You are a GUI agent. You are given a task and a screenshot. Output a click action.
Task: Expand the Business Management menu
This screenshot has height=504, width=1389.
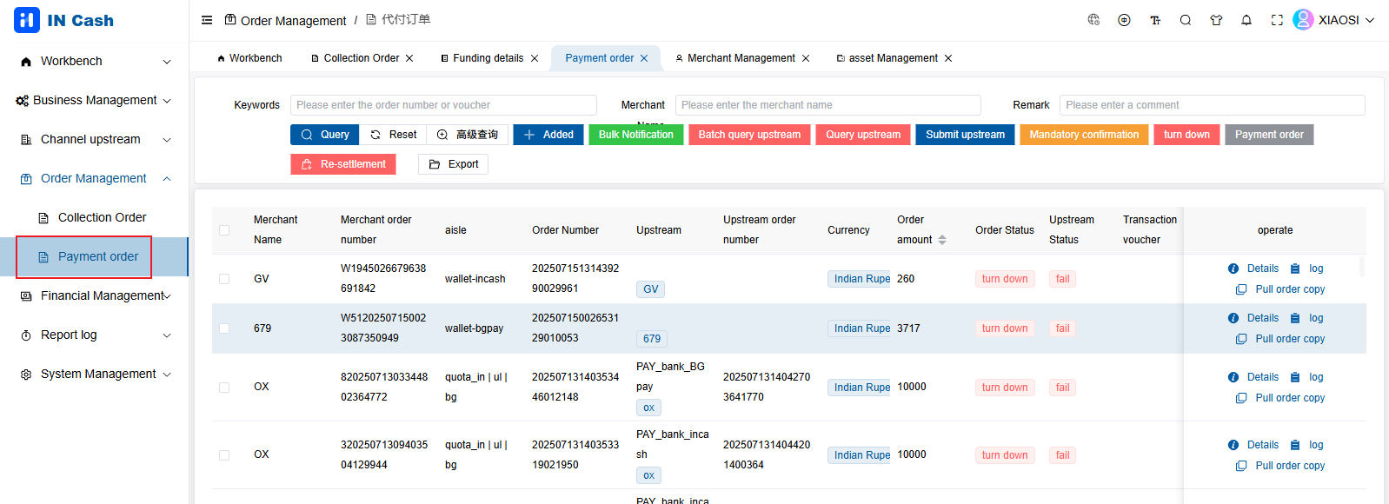click(94, 101)
